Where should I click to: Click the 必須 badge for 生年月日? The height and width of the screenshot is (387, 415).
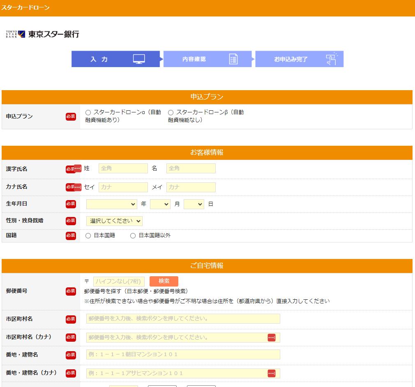[71, 204]
